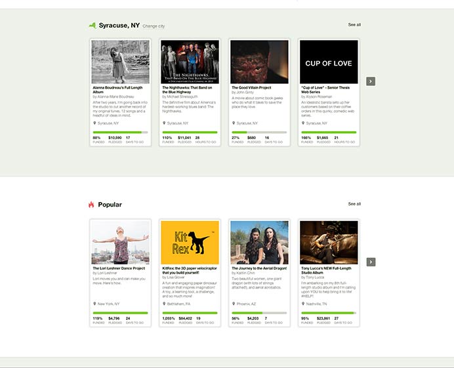Click the CUP OF LOVE black thumbnail
The height and width of the screenshot is (368, 454).
pyautogui.click(x=329, y=62)
